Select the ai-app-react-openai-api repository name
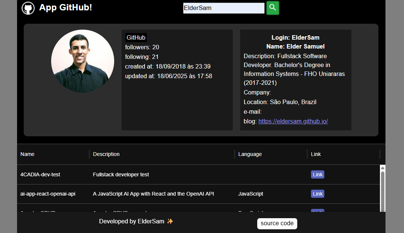 click(48, 194)
